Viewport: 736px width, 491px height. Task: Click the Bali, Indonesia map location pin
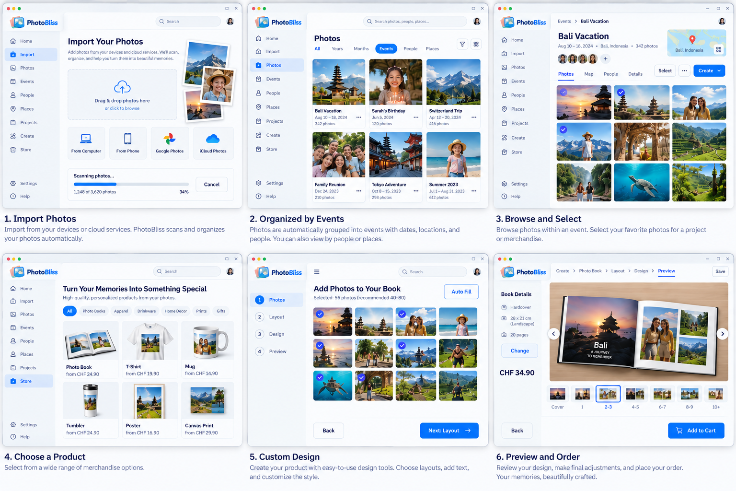pyautogui.click(x=692, y=40)
